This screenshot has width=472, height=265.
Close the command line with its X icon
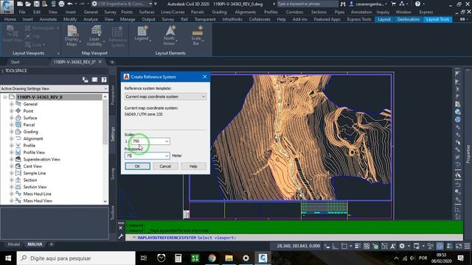(121, 227)
